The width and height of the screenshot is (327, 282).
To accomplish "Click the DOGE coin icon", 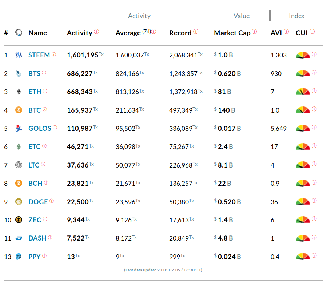I will coord(19,202).
